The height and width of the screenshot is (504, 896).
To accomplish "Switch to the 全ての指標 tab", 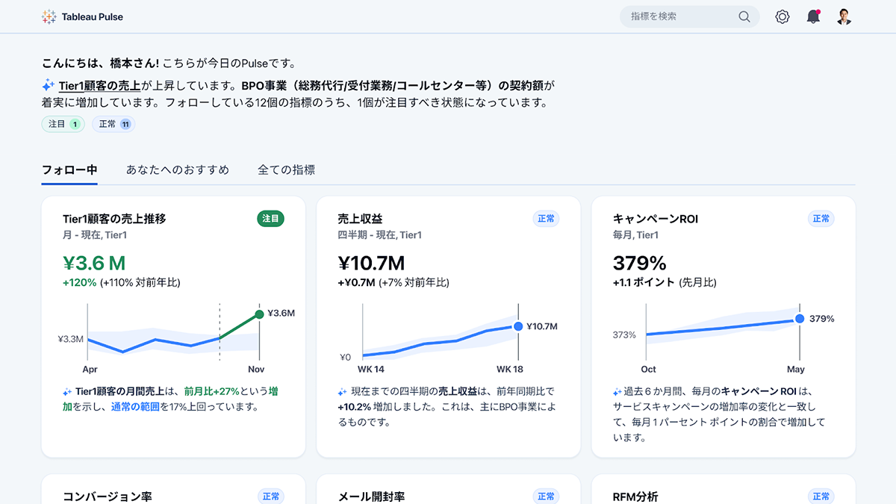I will click(286, 169).
